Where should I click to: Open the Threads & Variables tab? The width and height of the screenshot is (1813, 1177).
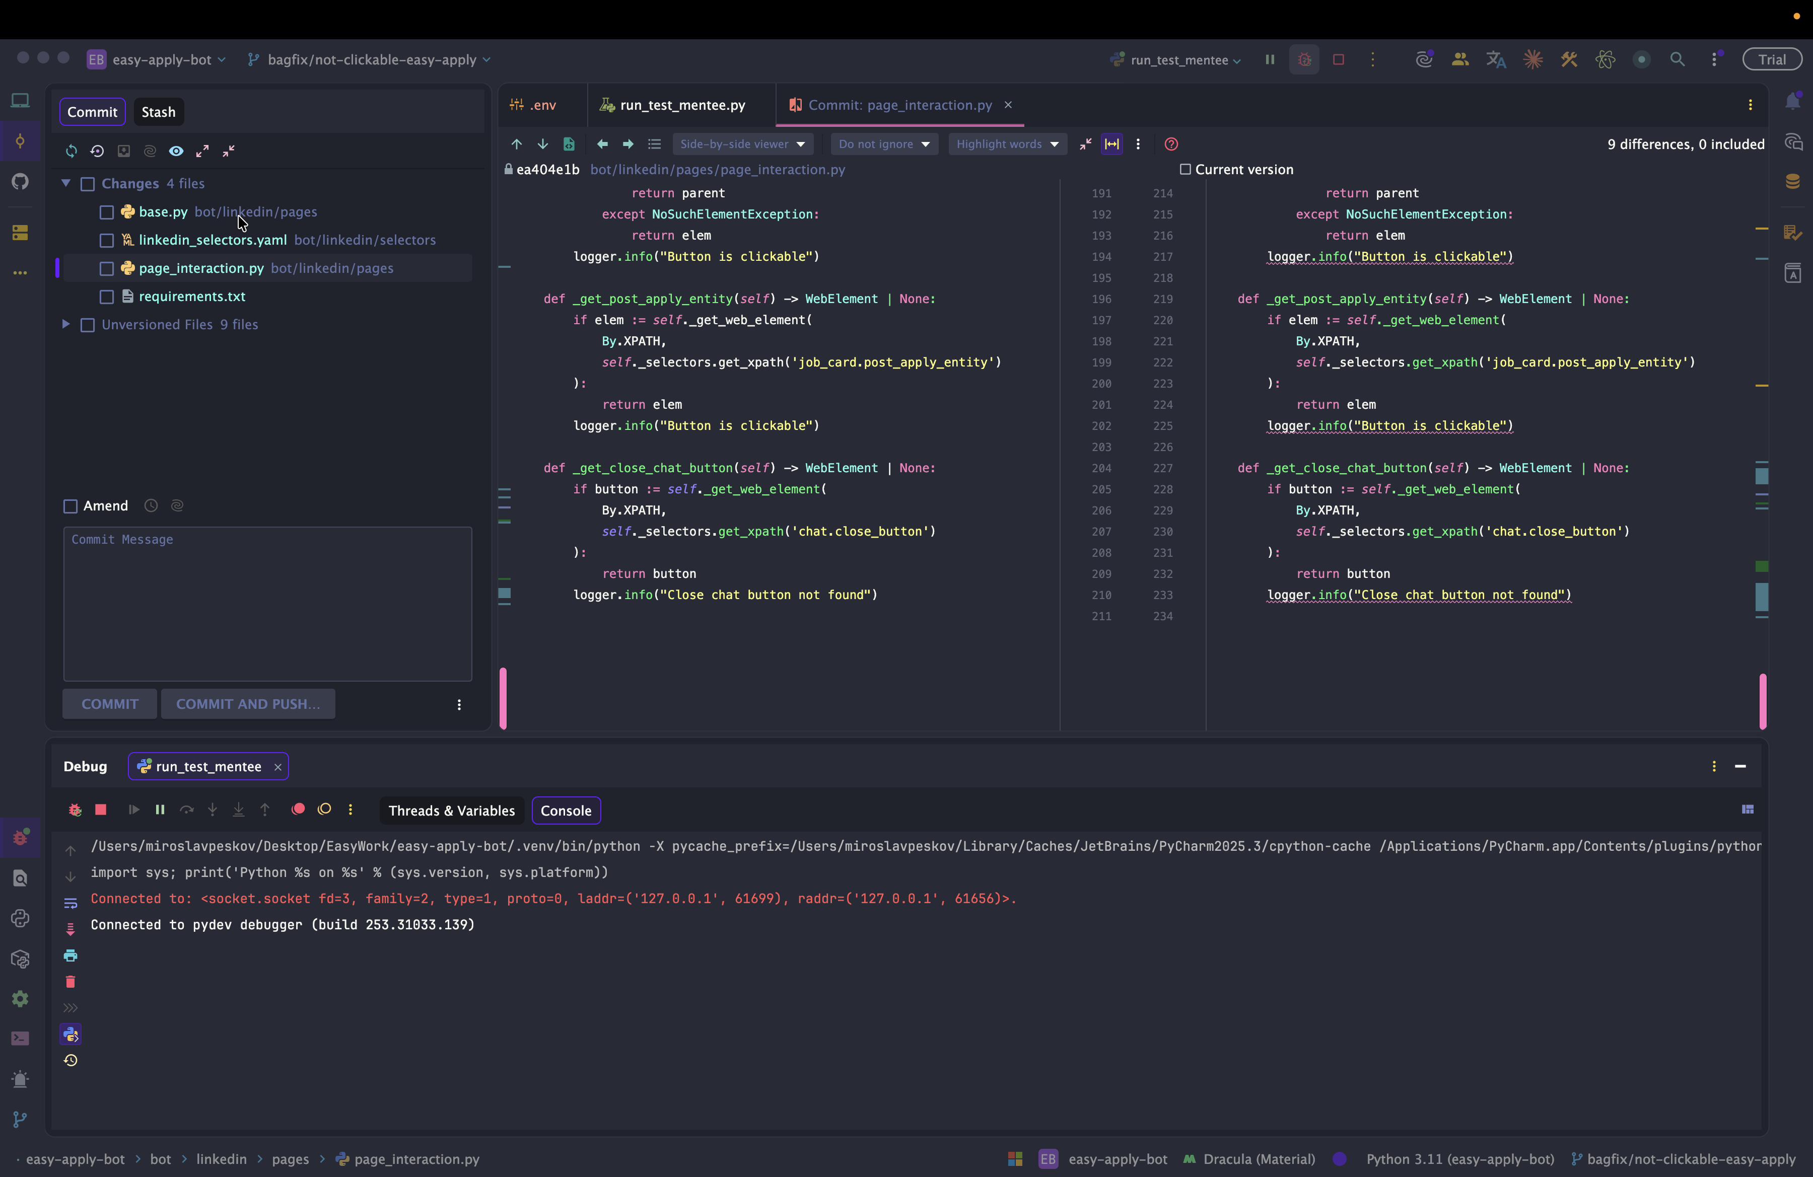coord(451,811)
